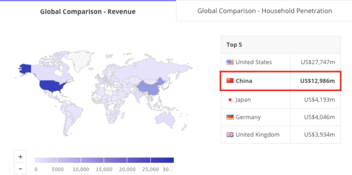The width and height of the screenshot is (352, 175).
Task: Click the Germany row in Top 5
Action: (x=281, y=117)
